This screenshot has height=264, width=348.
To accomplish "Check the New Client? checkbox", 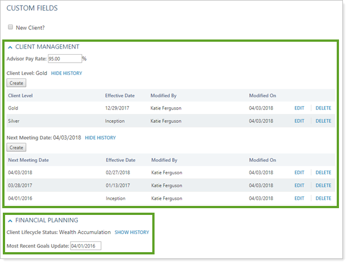I will point(11,27).
